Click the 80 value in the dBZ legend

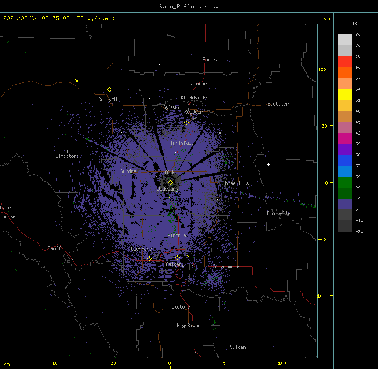(x=358, y=35)
